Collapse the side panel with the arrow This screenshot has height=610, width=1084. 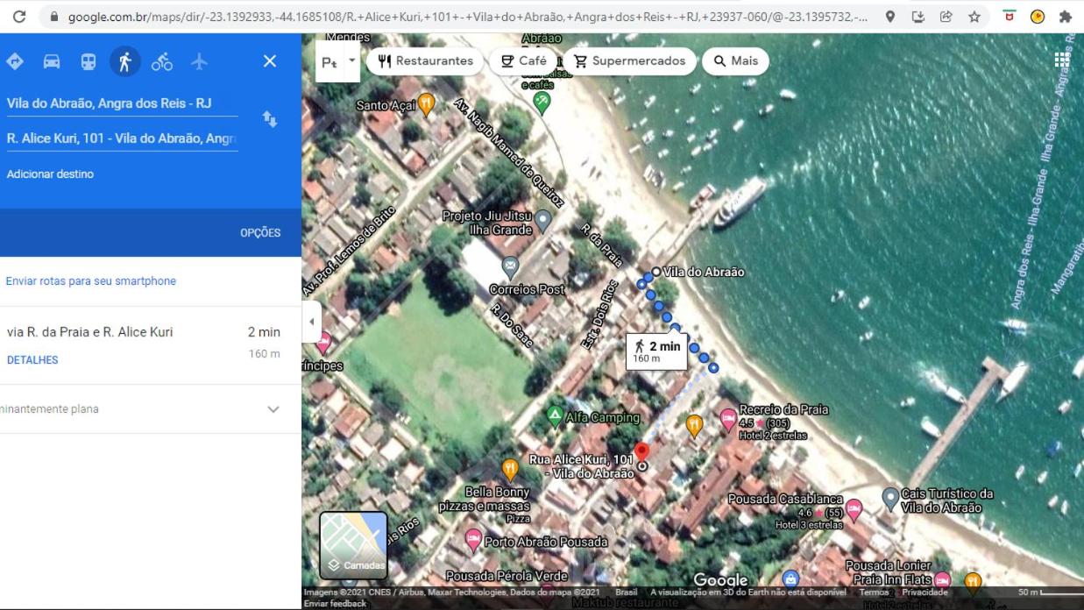tap(311, 322)
